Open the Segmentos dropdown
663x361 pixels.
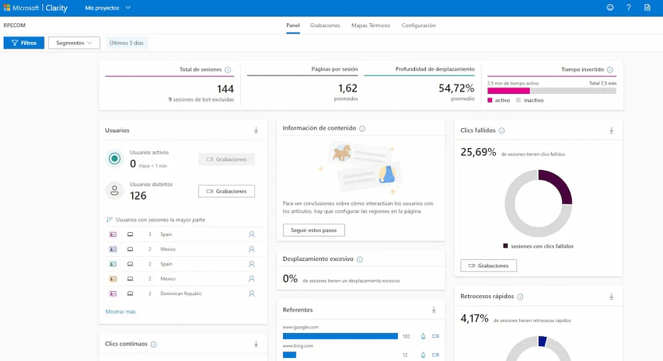(x=74, y=43)
